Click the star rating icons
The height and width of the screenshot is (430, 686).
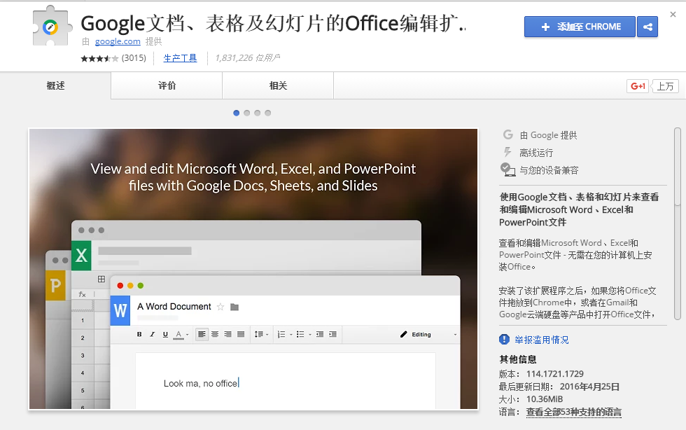pos(99,58)
